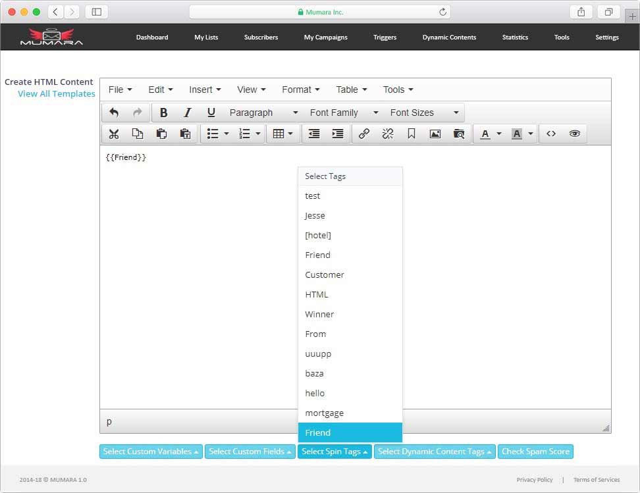The width and height of the screenshot is (640, 493).
Task: Toggle Italic formatting
Action: click(188, 113)
